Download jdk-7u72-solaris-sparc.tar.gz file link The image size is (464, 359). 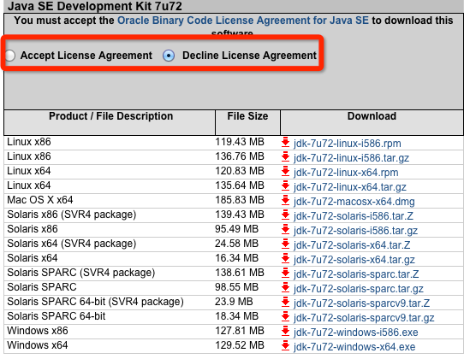pos(359,289)
